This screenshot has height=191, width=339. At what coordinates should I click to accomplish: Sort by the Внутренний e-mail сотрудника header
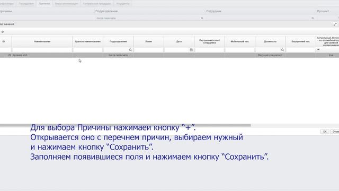(x=209, y=41)
